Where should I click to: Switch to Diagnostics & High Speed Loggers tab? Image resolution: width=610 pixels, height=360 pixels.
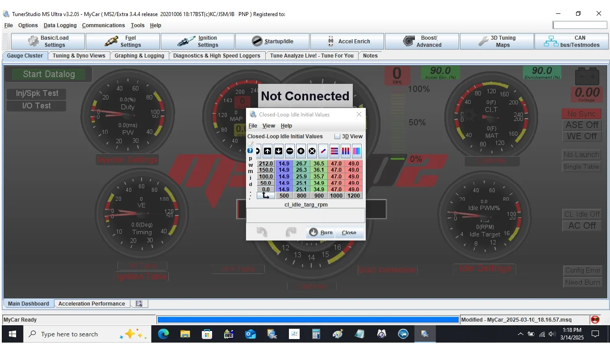(217, 56)
